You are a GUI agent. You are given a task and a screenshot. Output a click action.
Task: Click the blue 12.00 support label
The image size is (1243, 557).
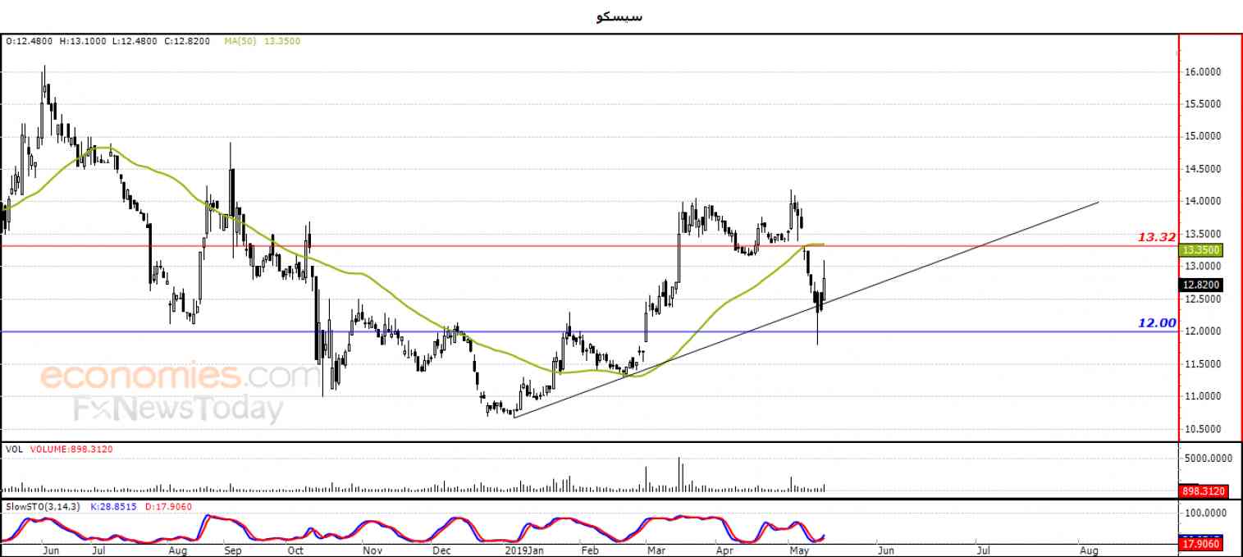tap(1157, 323)
